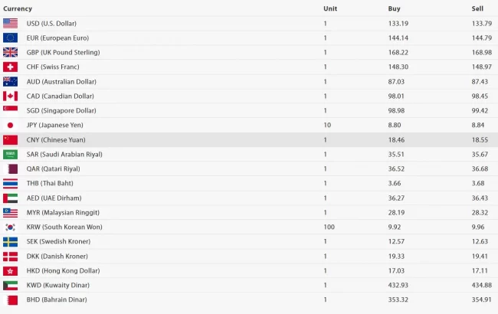Select the Australian Dollar flag icon
This screenshot has width=498, height=314.
click(11, 81)
